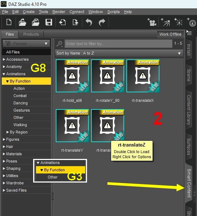
Task: Open the pane options menu icon
Action: click(x=189, y=33)
